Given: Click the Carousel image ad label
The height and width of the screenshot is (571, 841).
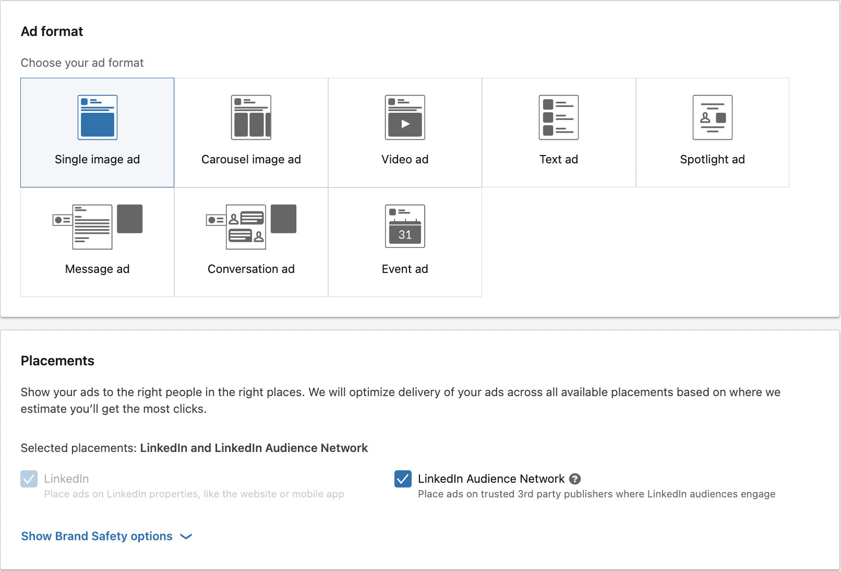Looking at the screenshot, I should click(x=251, y=159).
